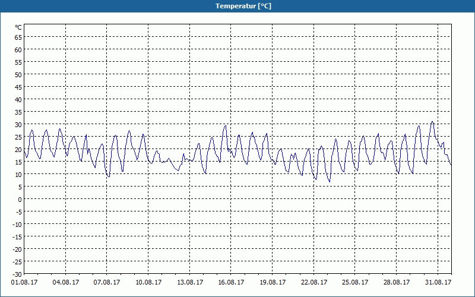Click the 'Temperatur [°C]' chart title
Image resolution: width=475 pixels, height=297 pixels.
click(243, 6)
